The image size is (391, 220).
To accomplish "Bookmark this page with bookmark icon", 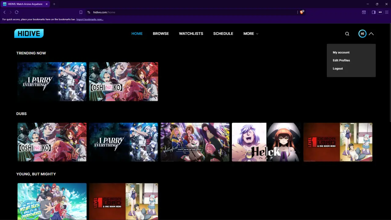I will pyautogui.click(x=81, y=12).
